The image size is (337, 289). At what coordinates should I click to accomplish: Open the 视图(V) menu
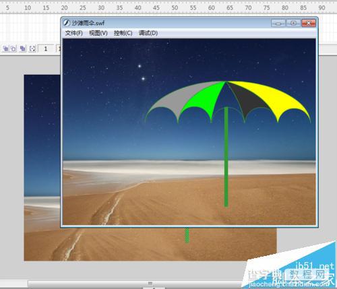pos(98,33)
